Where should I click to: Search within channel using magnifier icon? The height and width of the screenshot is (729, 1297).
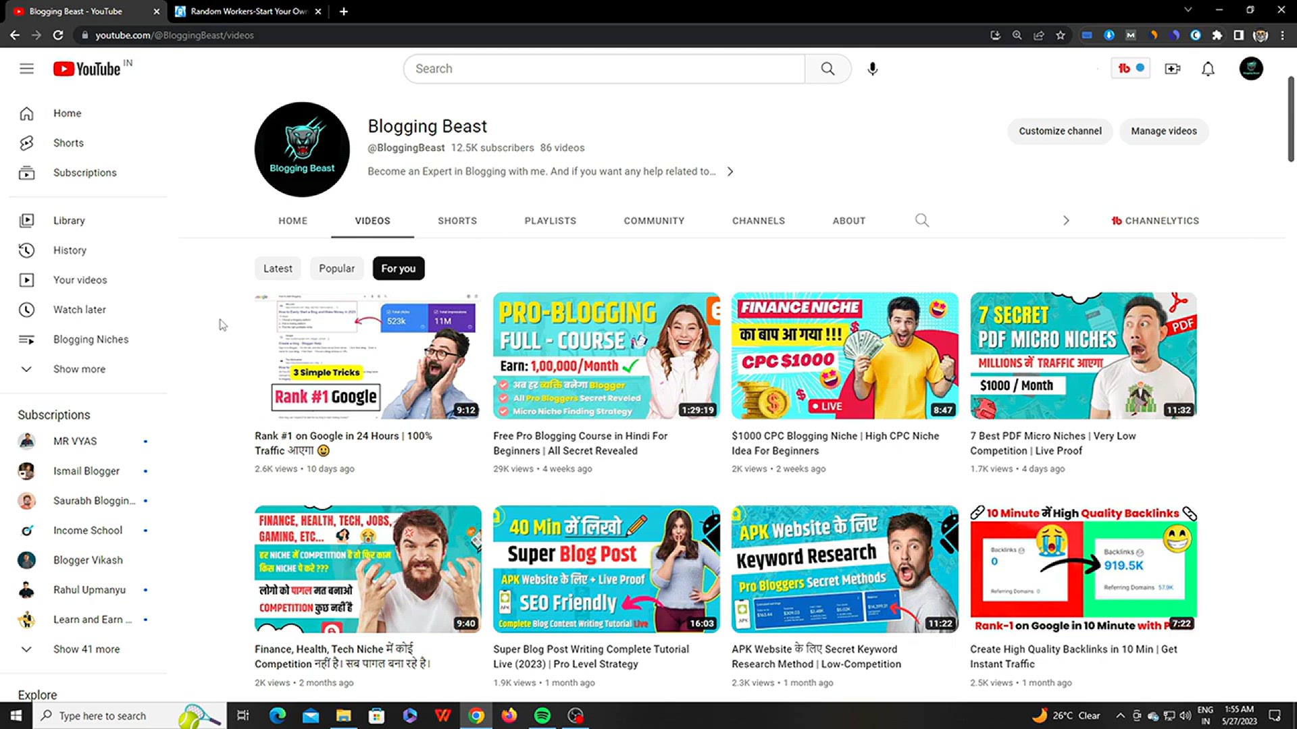[x=921, y=220]
